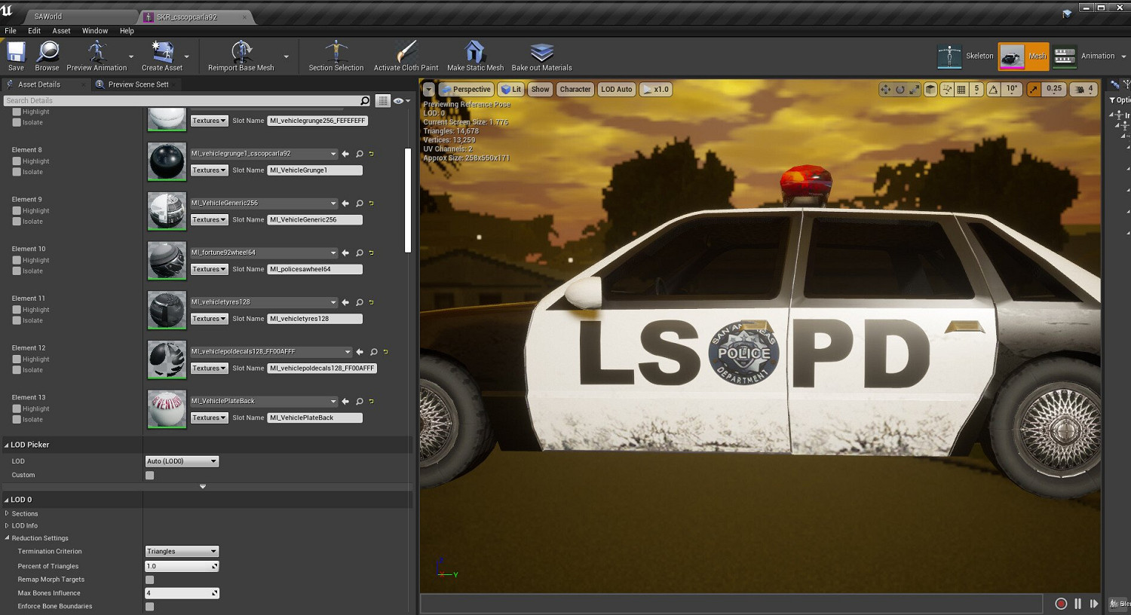Activate Cloth Paint tool
The image size is (1131, 615).
click(406, 53)
